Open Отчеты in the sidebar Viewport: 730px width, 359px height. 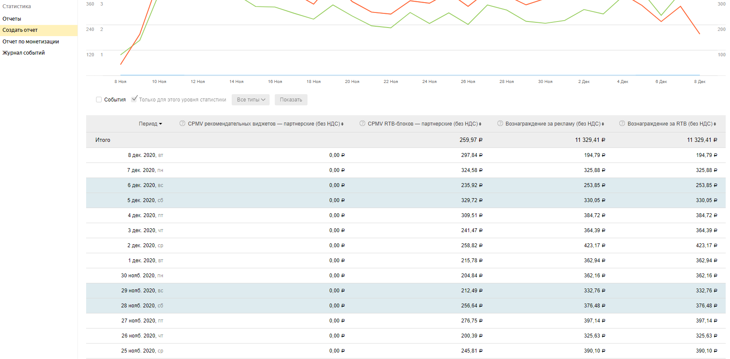12,19
